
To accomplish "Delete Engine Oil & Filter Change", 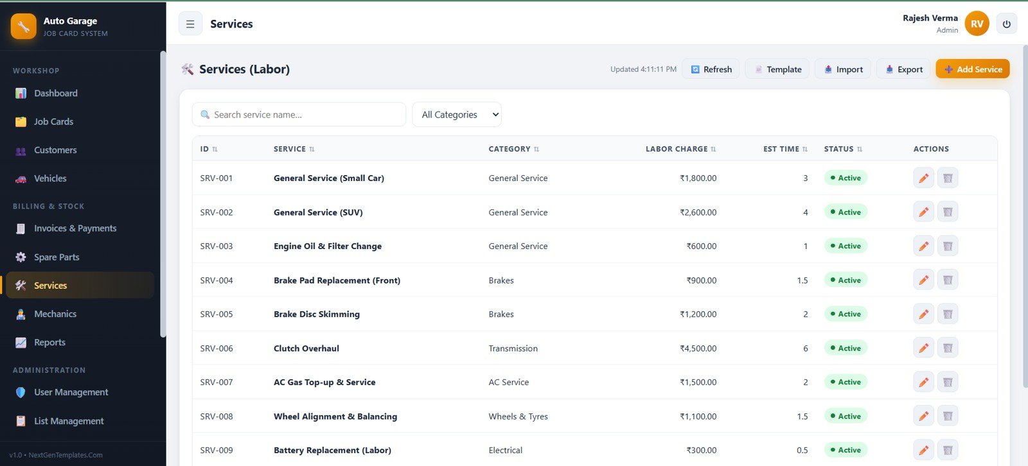I will point(948,246).
